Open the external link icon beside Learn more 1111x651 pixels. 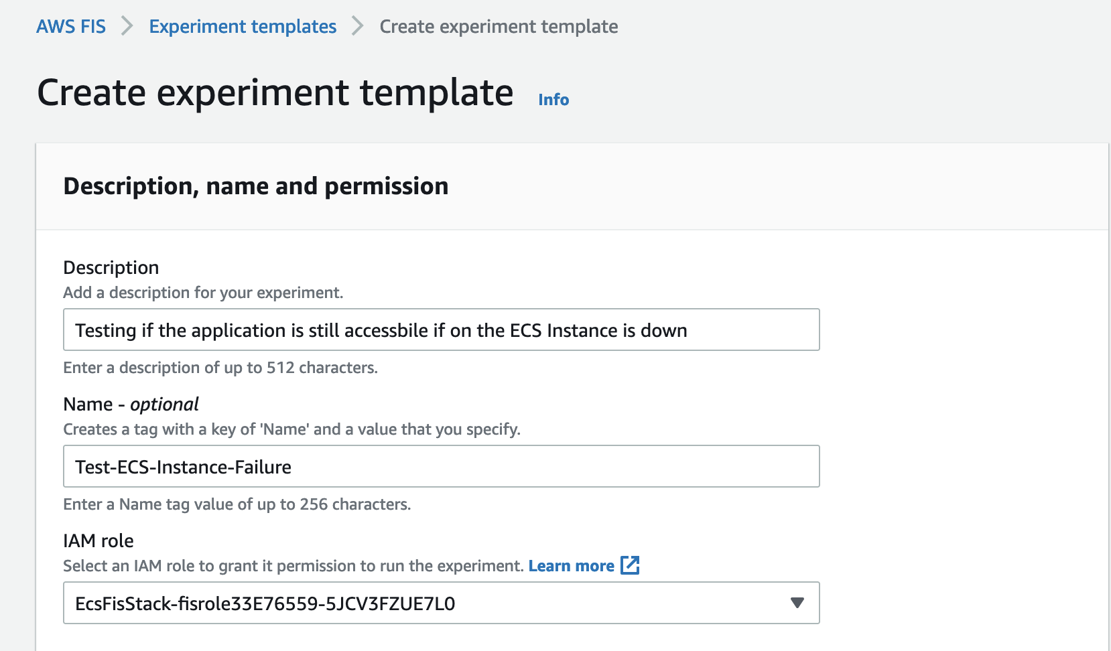tap(630, 565)
